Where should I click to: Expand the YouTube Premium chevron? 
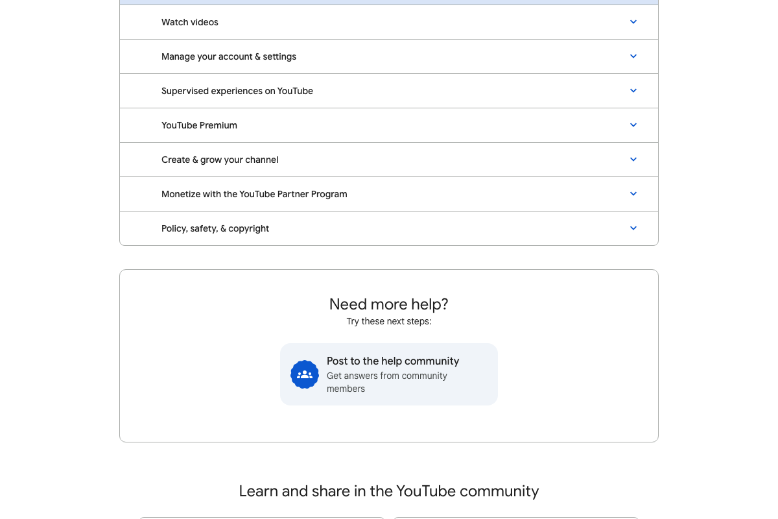point(633,125)
